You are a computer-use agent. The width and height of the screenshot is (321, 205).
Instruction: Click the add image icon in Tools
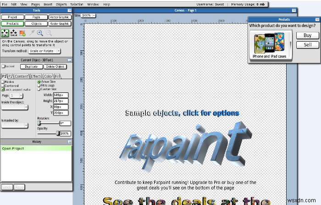click(x=22, y=33)
